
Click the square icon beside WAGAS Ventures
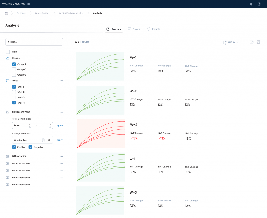[x=28, y=4]
